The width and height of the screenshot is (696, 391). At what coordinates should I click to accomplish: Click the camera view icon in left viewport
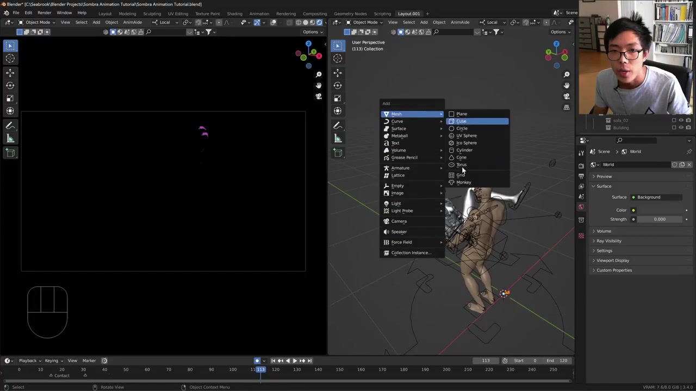(x=319, y=97)
